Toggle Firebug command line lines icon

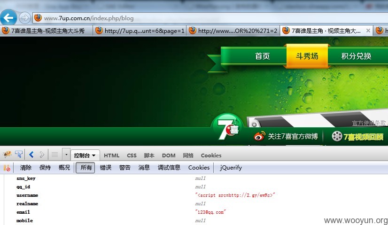(x=54, y=155)
